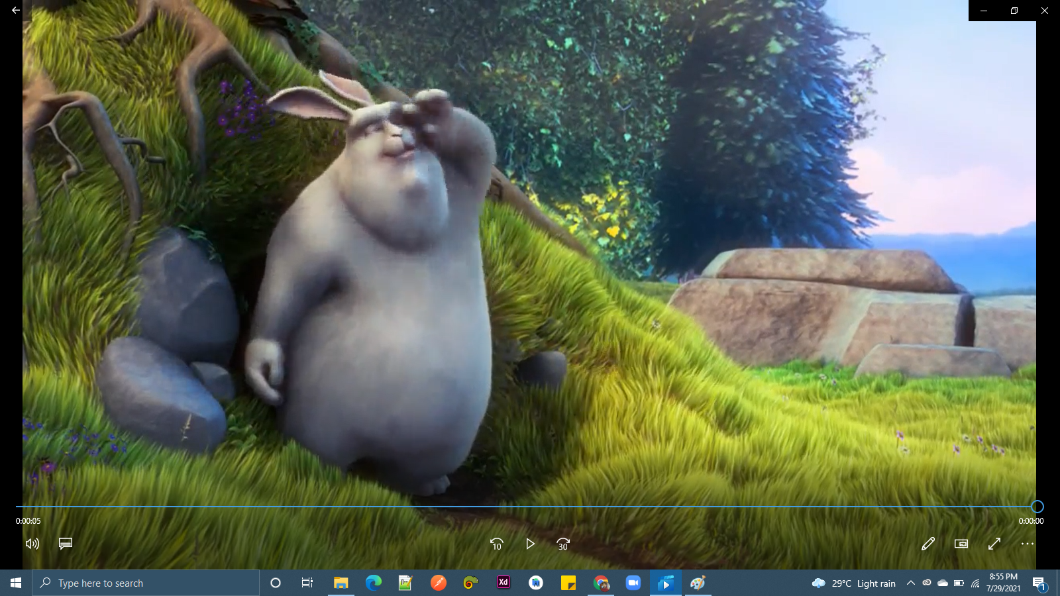Screen dimensions: 1060x596
Task: Open the orange round app in taskbar
Action: [x=439, y=583]
